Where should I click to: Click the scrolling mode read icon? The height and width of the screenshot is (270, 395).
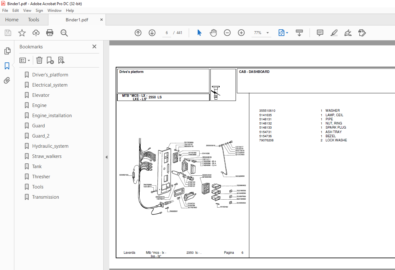coord(299,33)
